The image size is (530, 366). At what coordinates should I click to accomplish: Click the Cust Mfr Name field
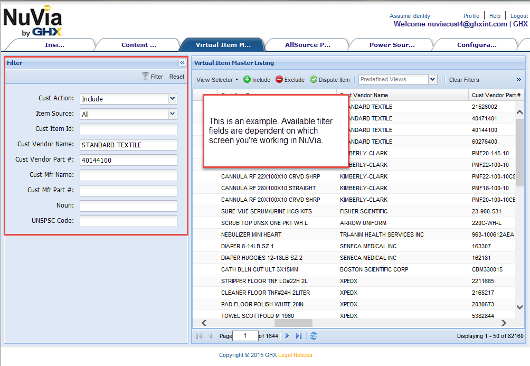(128, 175)
